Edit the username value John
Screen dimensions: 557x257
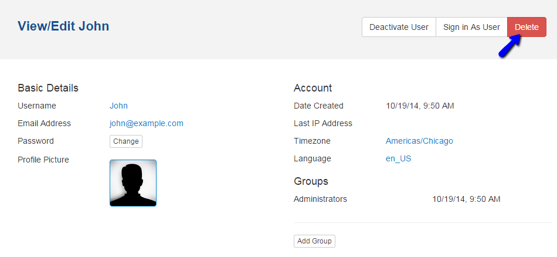click(x=118, y=106)
